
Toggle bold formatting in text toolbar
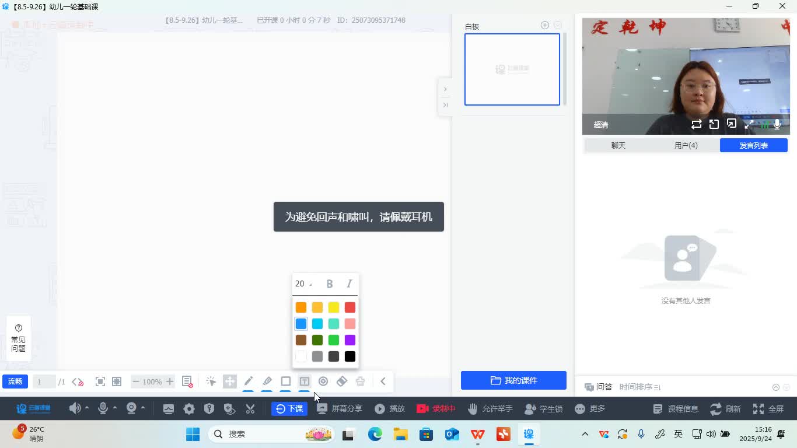coord(330,283)
